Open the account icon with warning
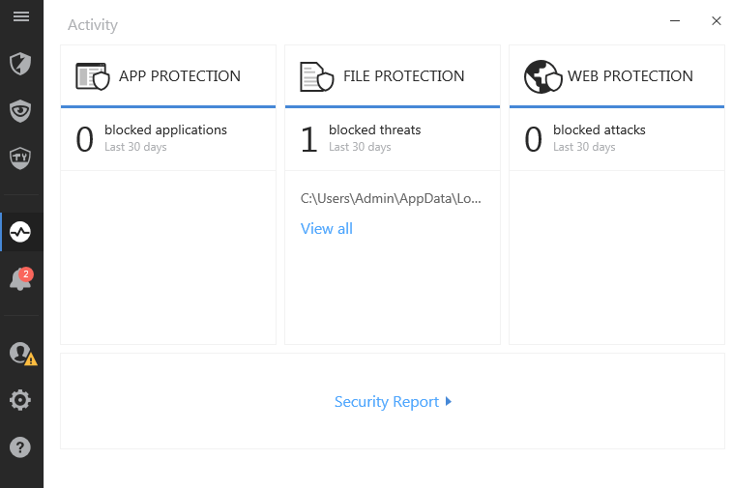732x488 pixels. coord(21,354)
